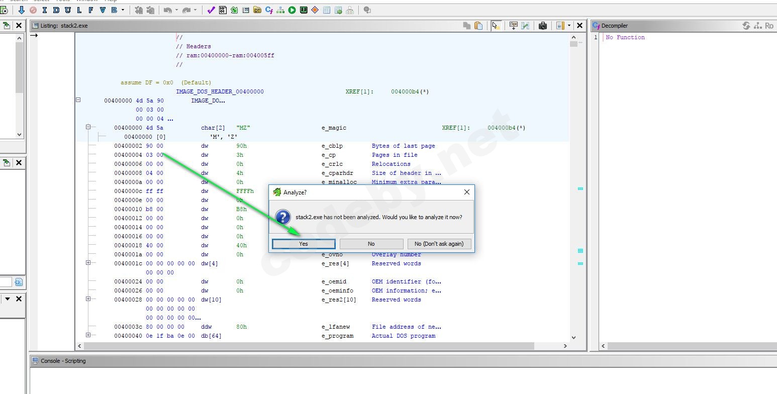This screenshot has height=394, width=777.
Task: Click Yes to analyze stack2.exe
Action: 304,244
